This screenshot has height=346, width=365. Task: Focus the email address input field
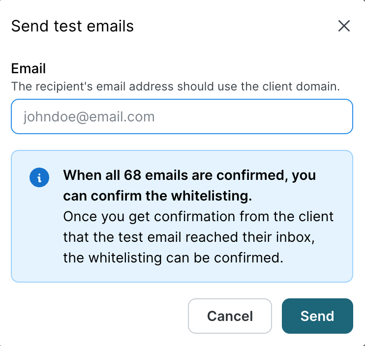182,117
